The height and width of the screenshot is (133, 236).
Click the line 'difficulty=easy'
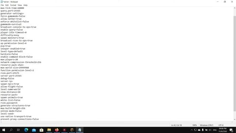(10, 35)
